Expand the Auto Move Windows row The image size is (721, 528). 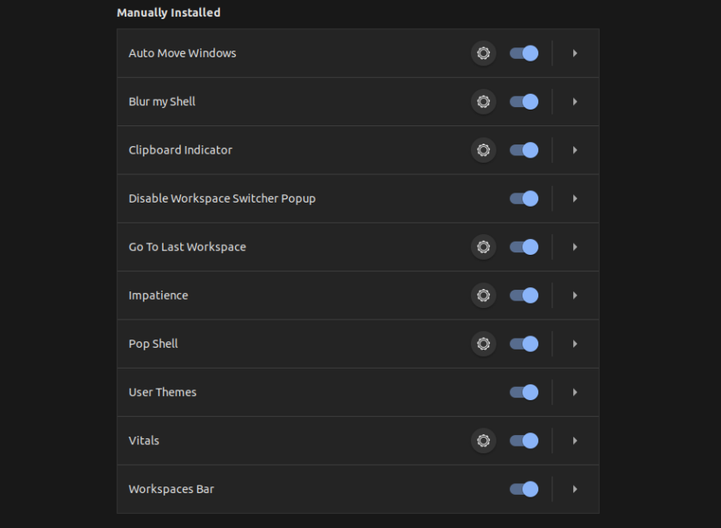575,53
